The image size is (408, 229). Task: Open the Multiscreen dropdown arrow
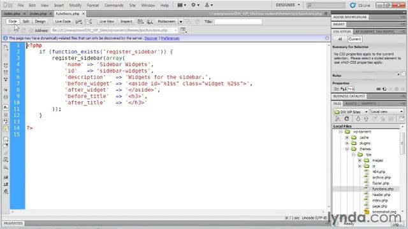(181, 22)
